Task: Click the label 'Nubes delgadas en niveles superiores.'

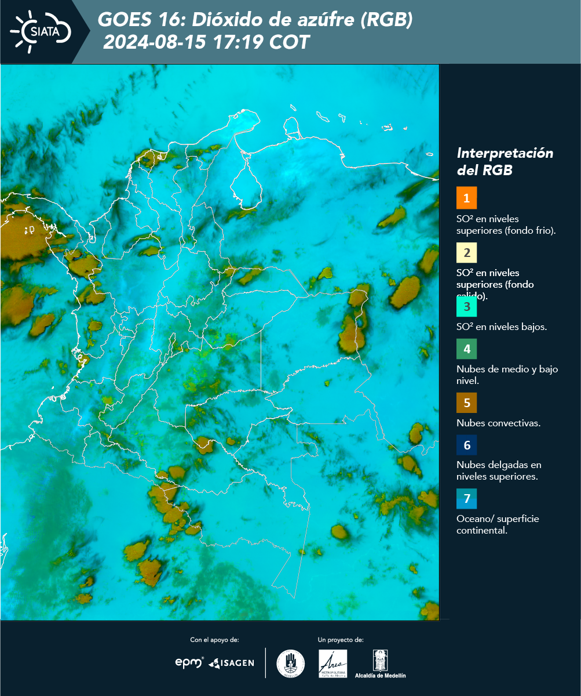Action: coord(499,471)
